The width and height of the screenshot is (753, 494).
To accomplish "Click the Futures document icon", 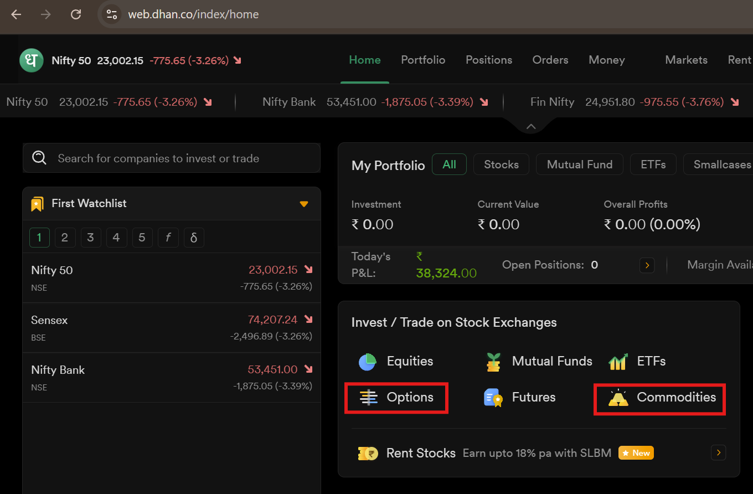I will [x=493, y=398].
